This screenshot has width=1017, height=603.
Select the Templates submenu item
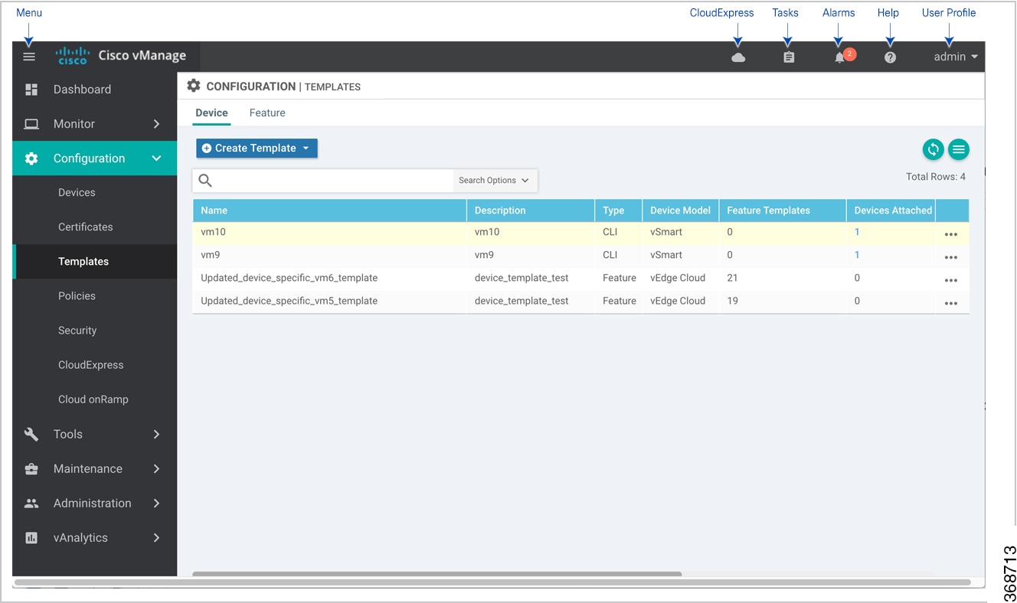pyautogui.click(x=83, y=262)
